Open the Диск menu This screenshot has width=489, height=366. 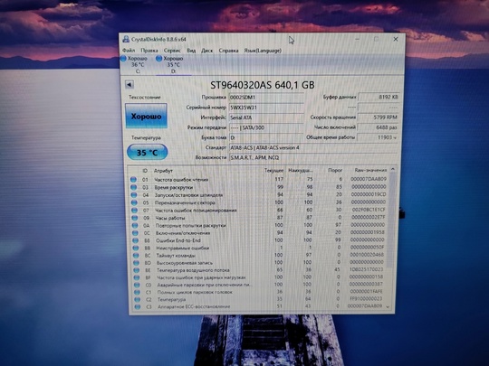point(206,50)
